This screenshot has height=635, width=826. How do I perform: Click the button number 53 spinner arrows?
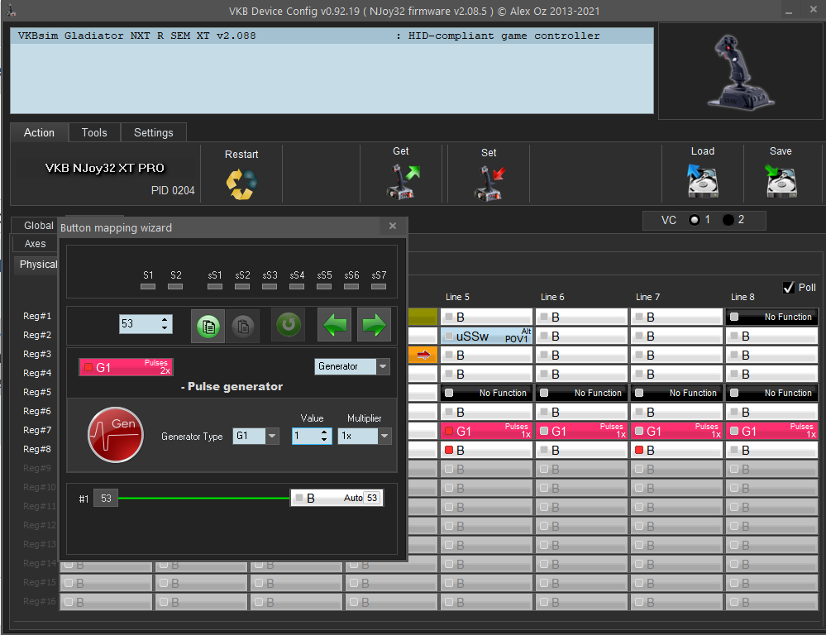coord(165,323)
